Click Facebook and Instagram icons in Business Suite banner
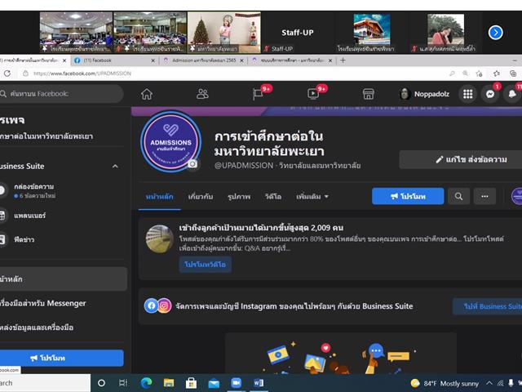The width and height of the screenshot is (522, 392). [x=157, y=305]
